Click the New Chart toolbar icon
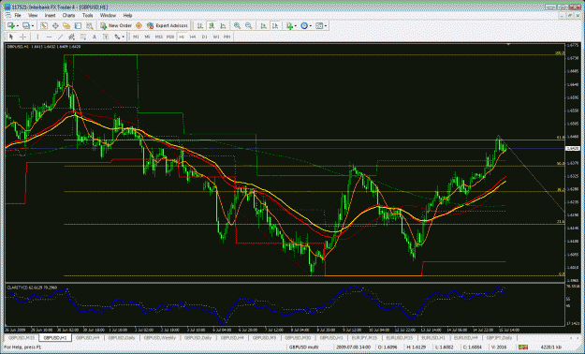This screenshot has height=354, width=585. [x=11, y=26]
